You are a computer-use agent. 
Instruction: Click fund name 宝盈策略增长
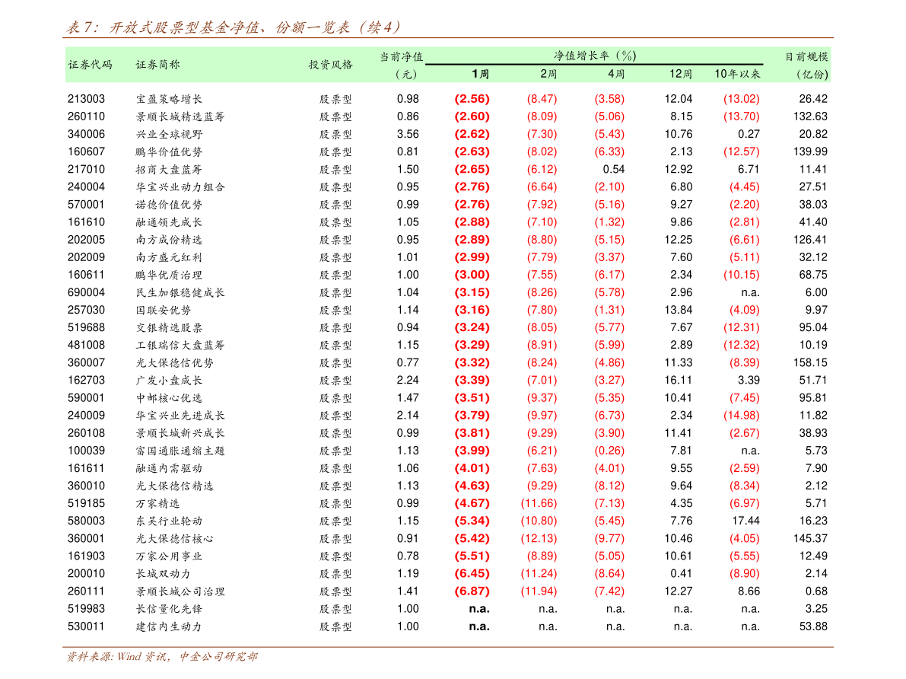(169, 99)
